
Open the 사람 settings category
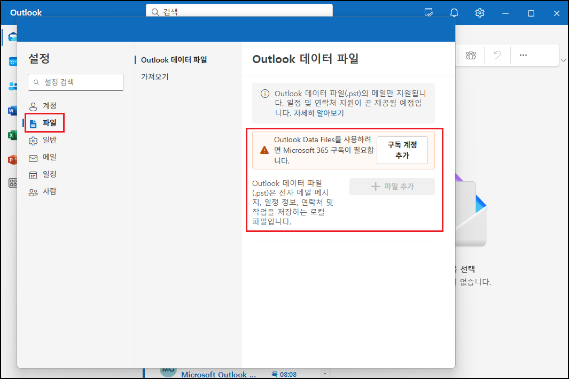click(43, 191)
